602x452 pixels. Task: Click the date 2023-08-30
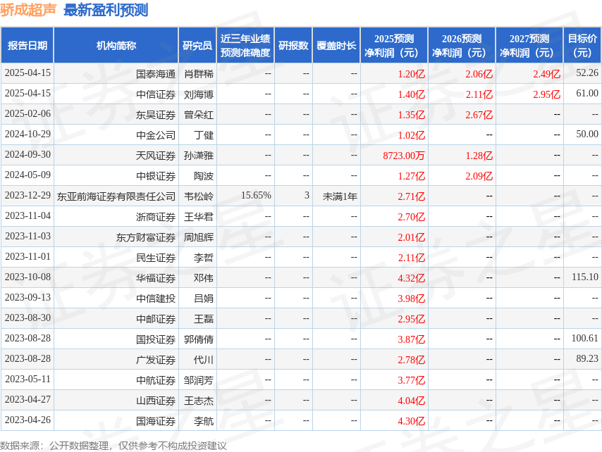click(x=27, y=318)
